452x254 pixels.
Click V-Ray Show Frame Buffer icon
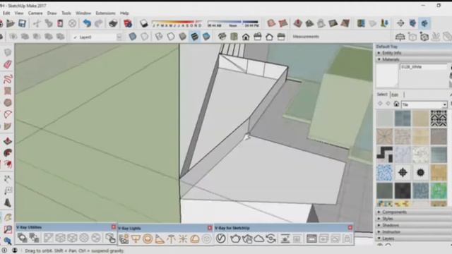pyautogui.click(x=311, y=238)
